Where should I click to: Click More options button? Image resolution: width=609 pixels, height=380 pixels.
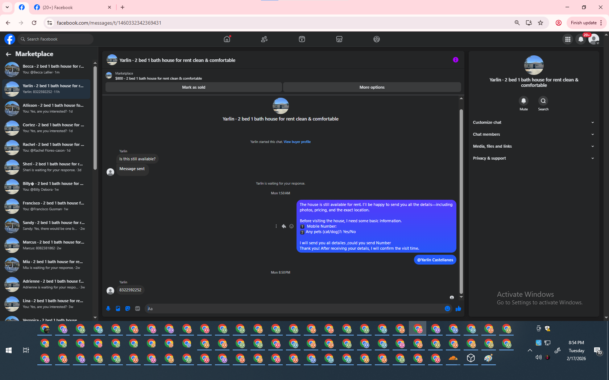(x=372, y=87)
